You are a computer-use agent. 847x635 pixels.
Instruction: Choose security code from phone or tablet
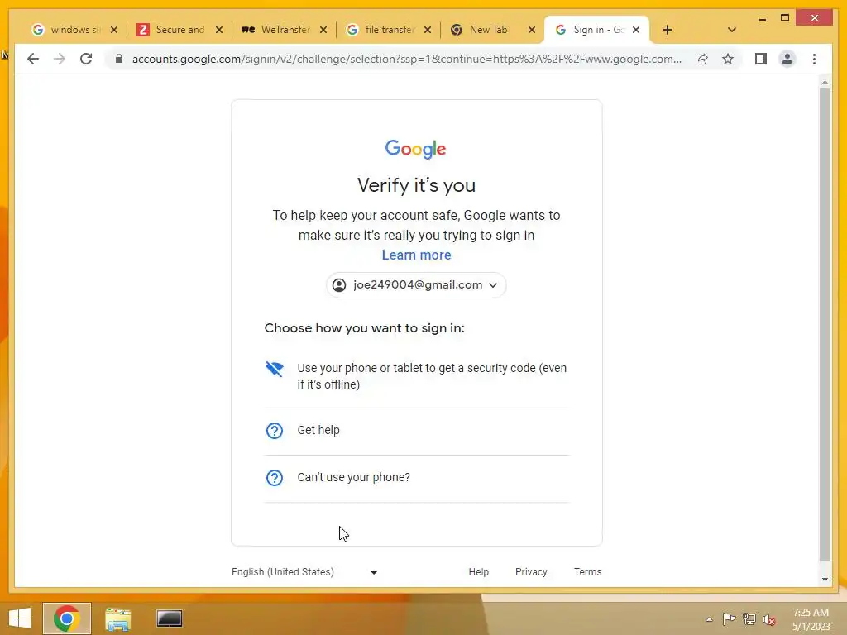tap(417, 376)
